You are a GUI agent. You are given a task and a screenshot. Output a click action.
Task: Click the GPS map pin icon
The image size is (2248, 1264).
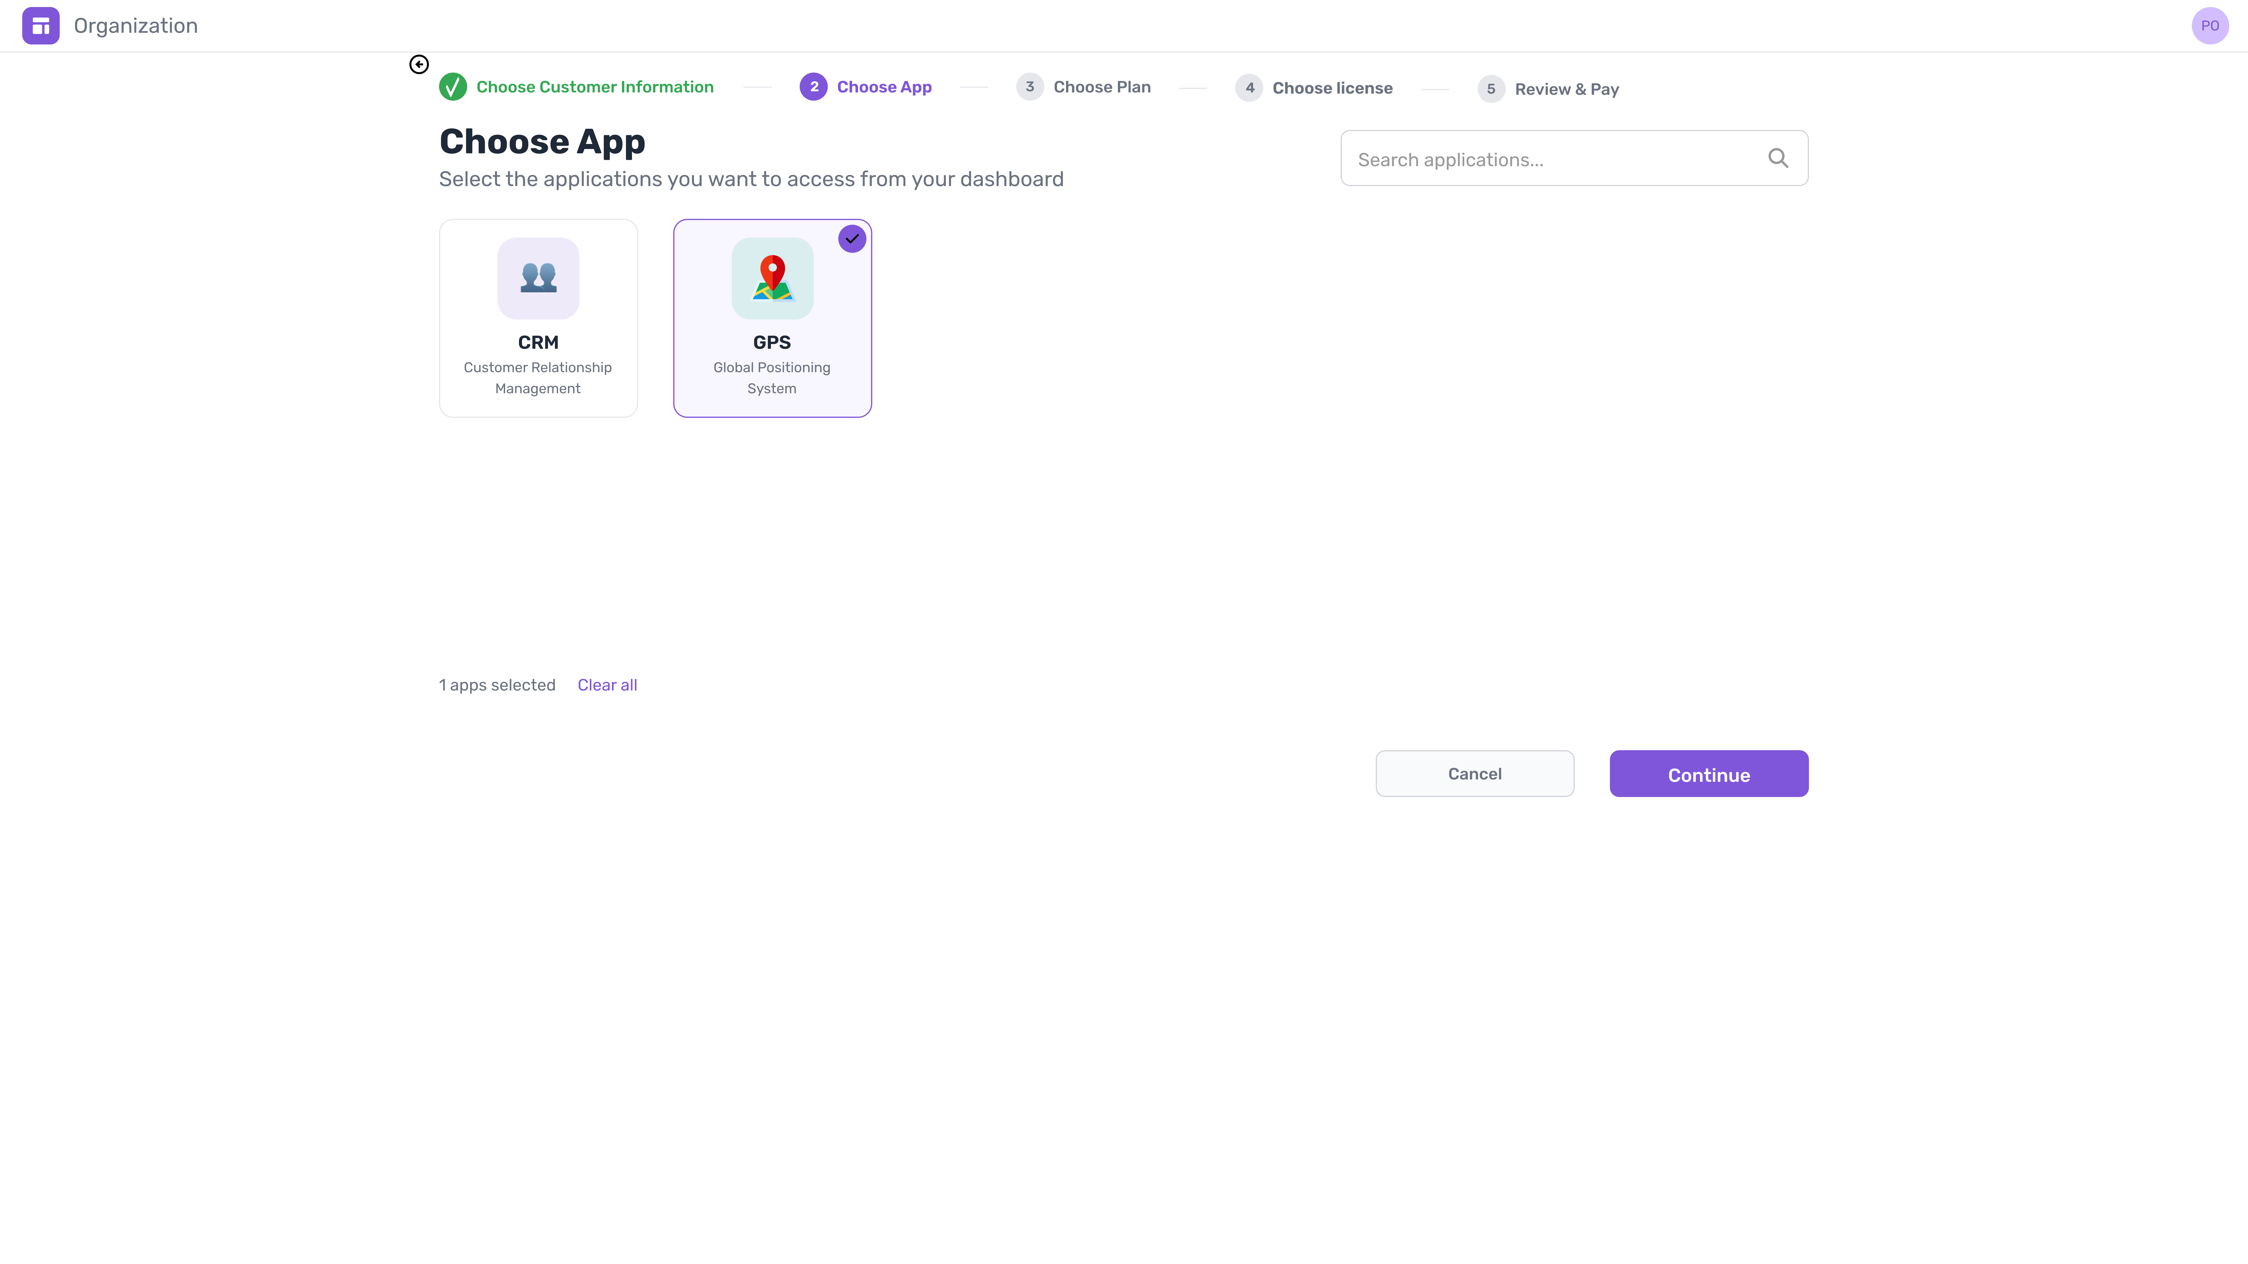(772, 277)
